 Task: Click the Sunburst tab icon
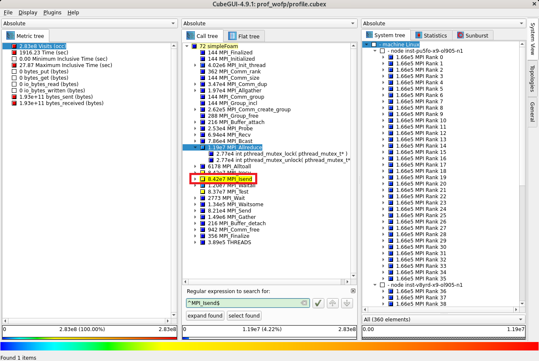pos(461,35)
